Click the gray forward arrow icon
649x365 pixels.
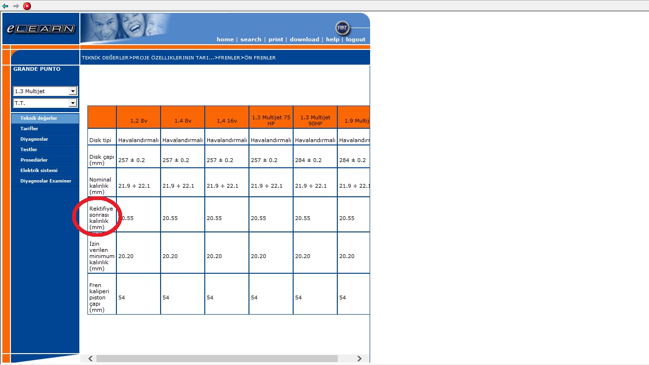pos(16,6)
